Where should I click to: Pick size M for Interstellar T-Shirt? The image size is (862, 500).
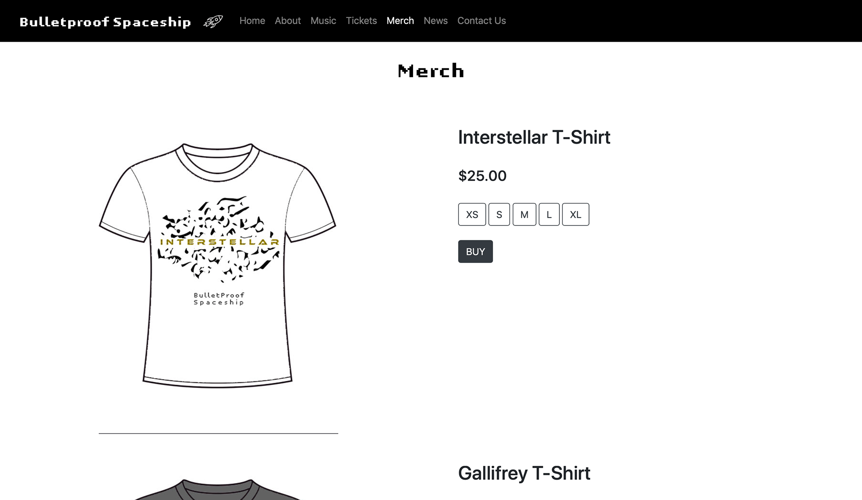524,214
